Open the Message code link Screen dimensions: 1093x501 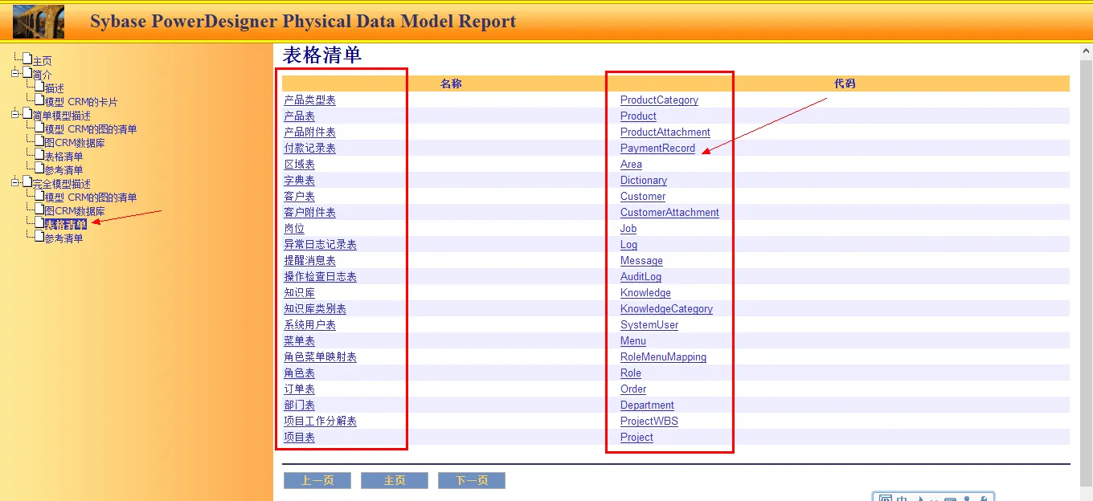tap(641, 261)
